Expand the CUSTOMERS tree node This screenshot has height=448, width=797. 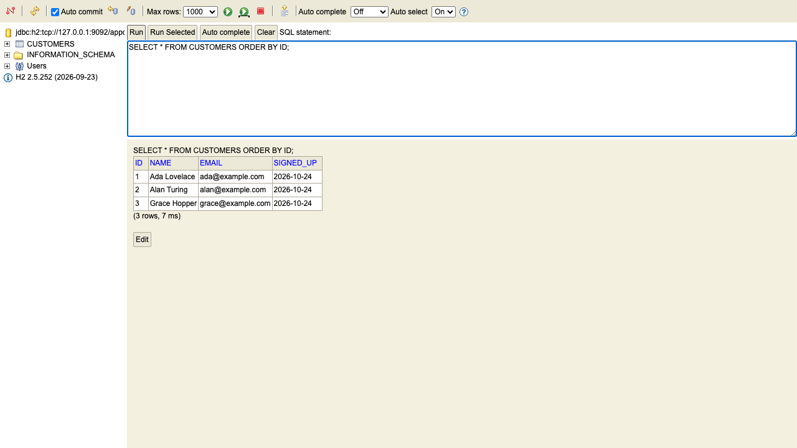coord(7,44)
